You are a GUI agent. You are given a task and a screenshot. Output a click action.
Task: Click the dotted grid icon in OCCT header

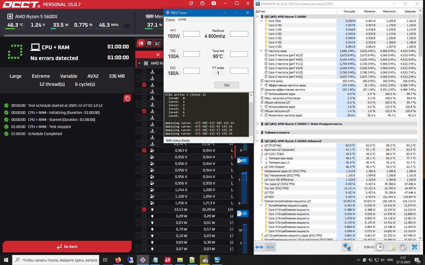tap(127, 26)
